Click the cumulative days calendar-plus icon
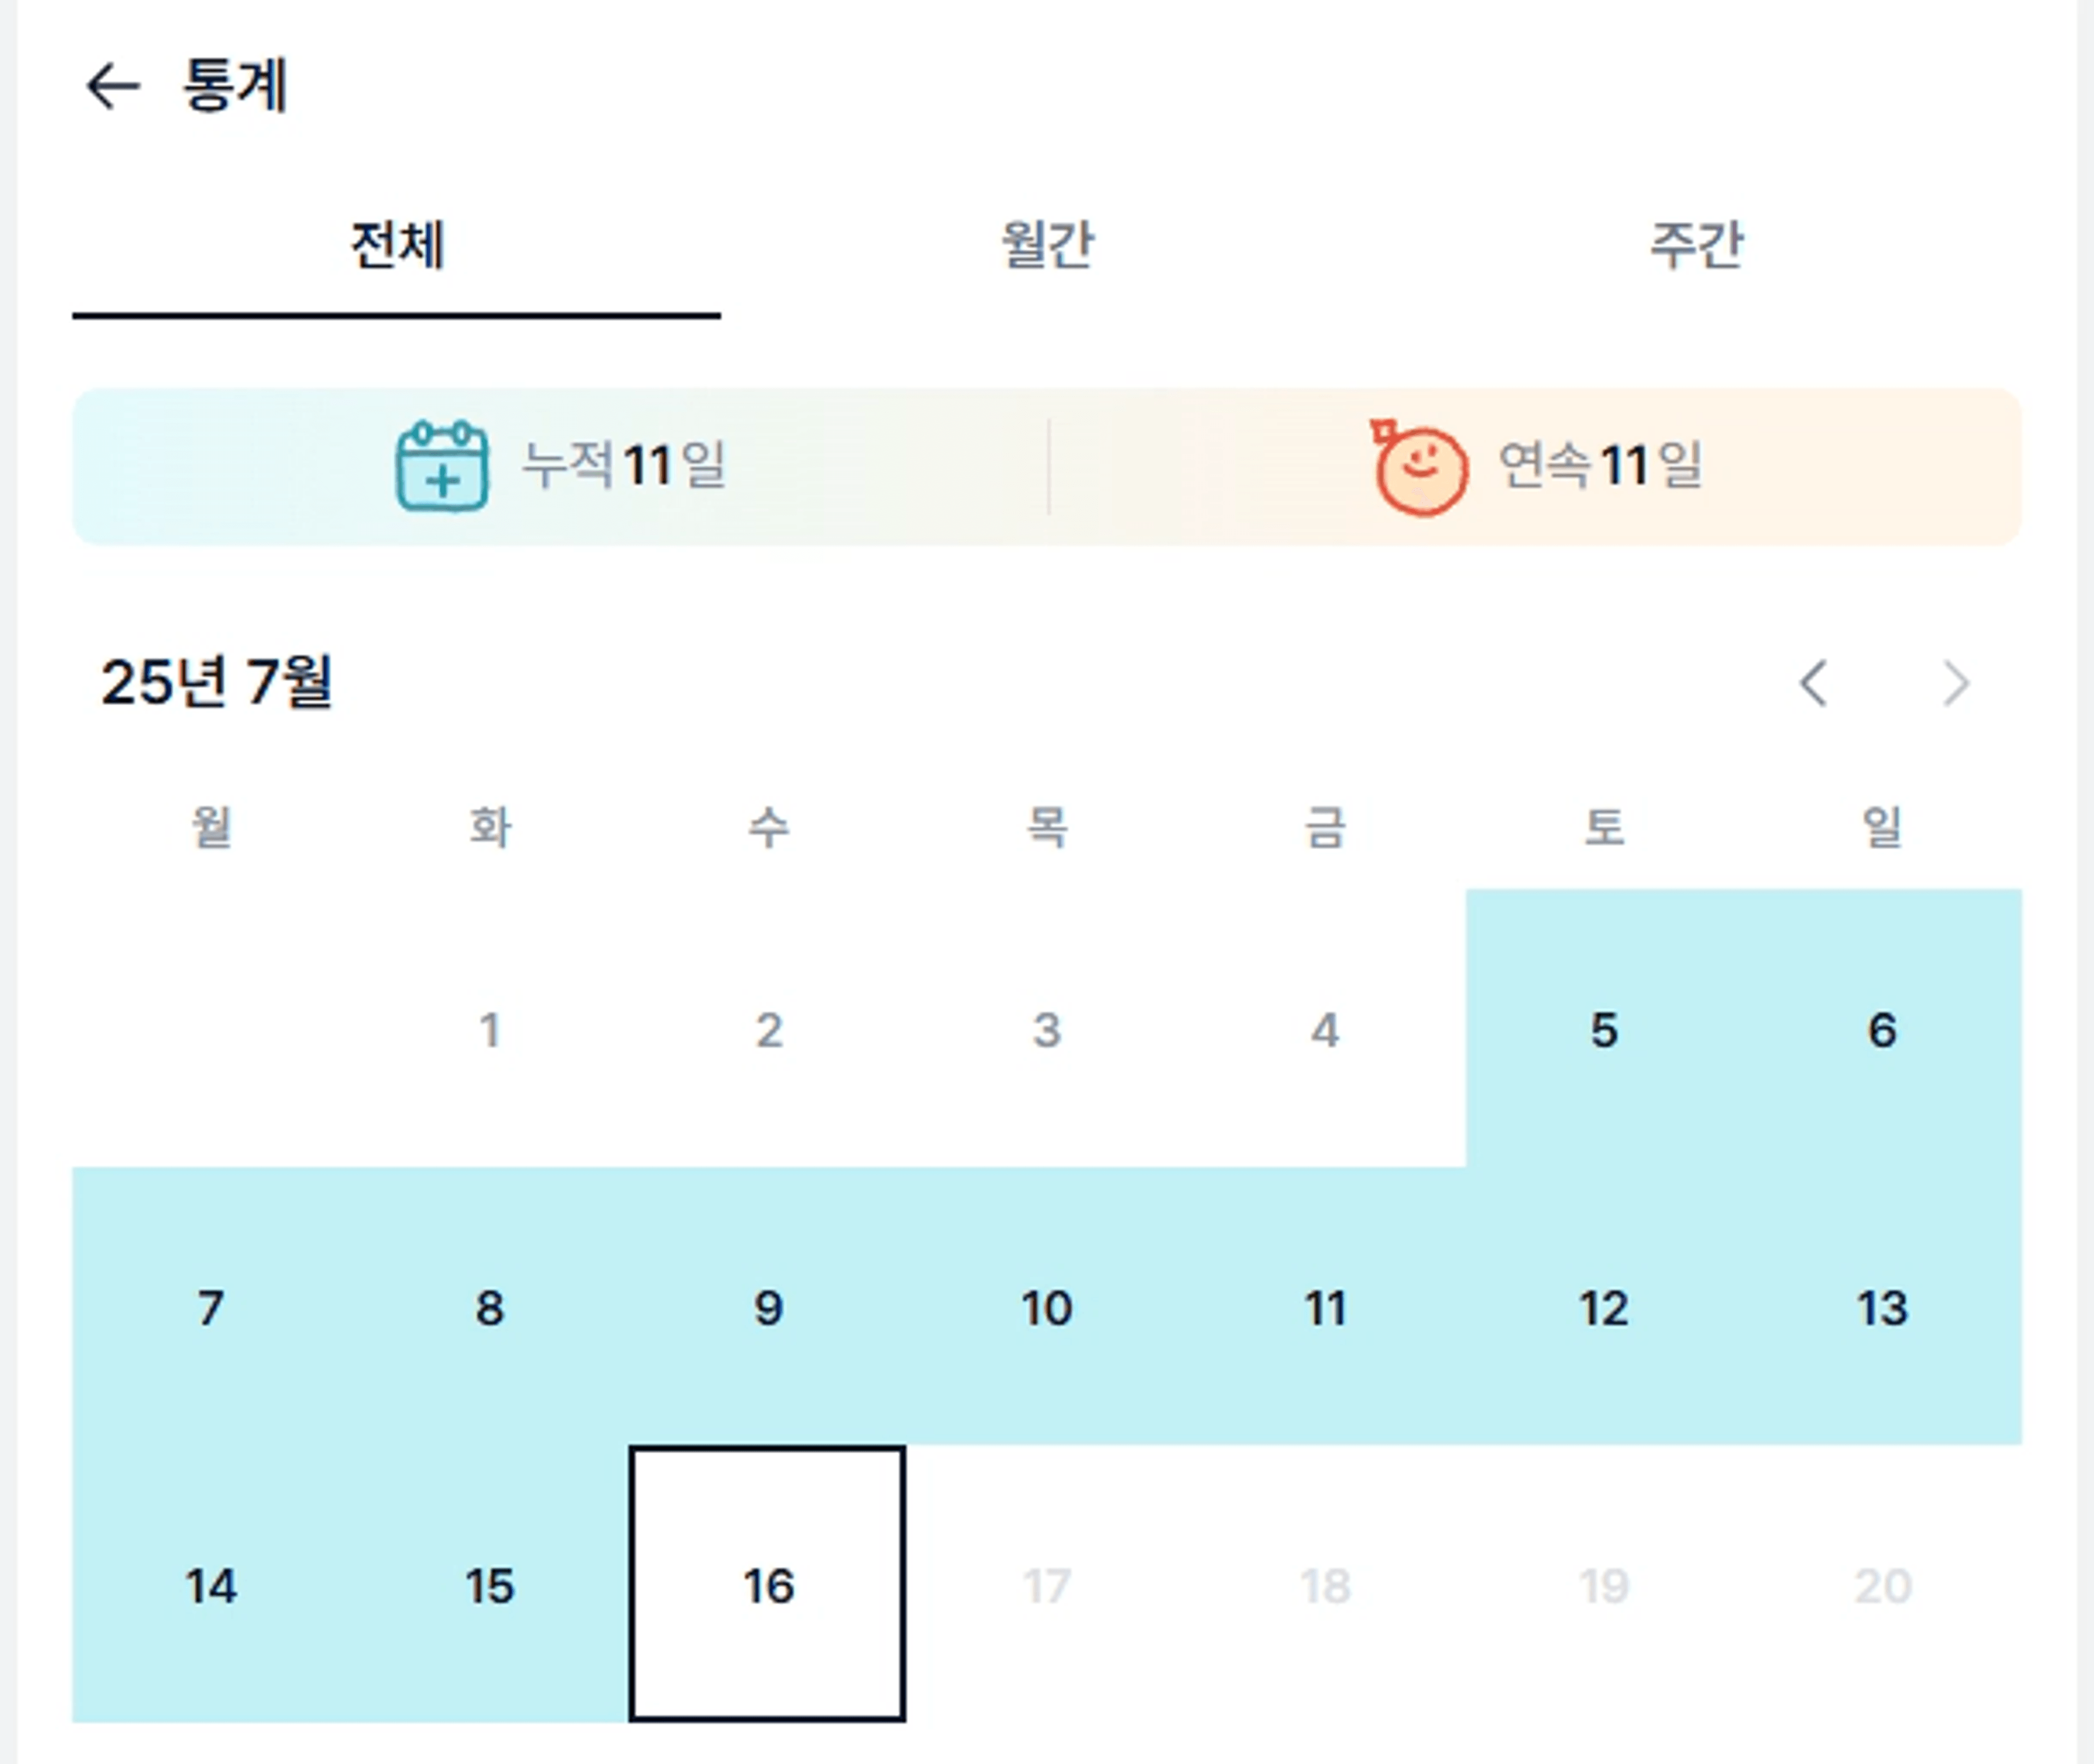This screenshot has height=1764, width=2094. point(442,466)
